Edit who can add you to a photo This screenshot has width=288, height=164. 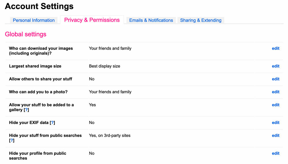tap(275, 92)
